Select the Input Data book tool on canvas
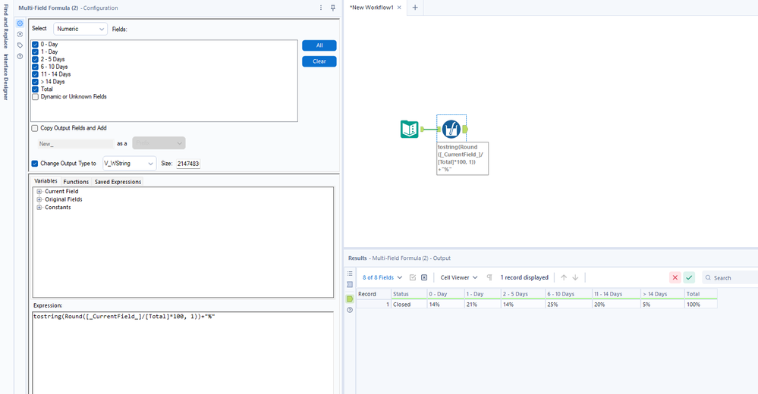Viewport: 758px width, 394px height. pyautogui.click(x=410, y=130)
